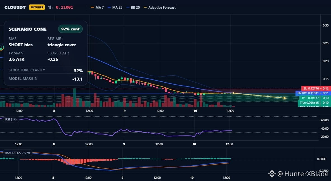Select the ENTRY: 0.11011 price label
Image resolution: width=331 pixels, height=181 pixels.
pos(308,93)
